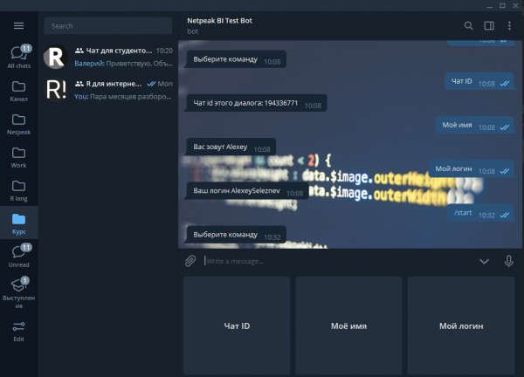Open the Выступления folder
Image resolution: width=524 pixels, height=377 pixels.
coord(18,291)
